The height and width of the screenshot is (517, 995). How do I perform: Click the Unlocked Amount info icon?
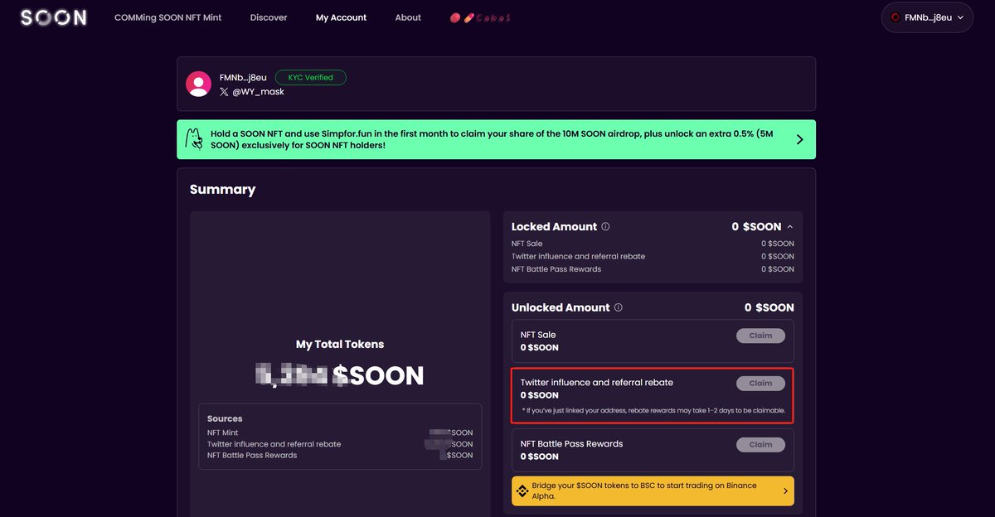pos(618,307)
